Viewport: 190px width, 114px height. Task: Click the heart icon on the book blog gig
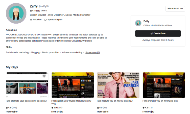click(44, 76)
